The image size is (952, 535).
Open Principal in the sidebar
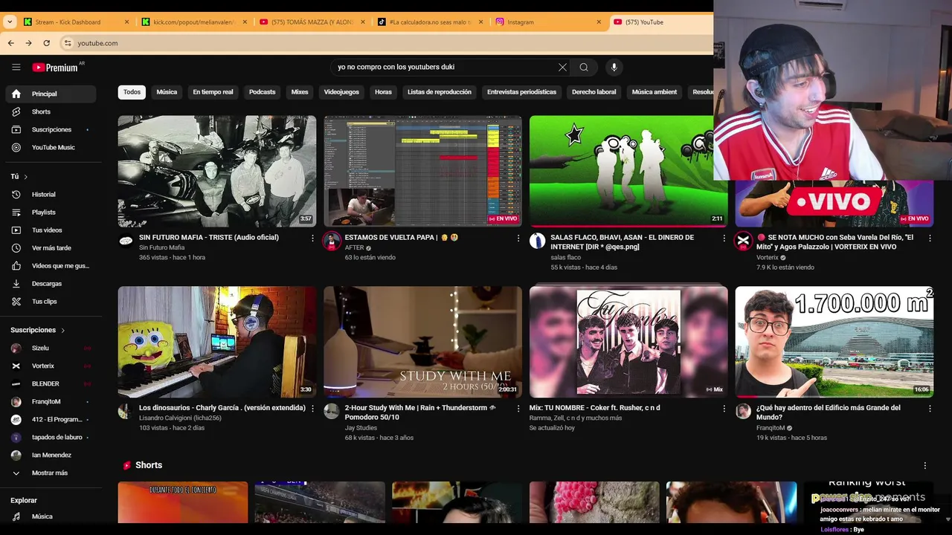pos(51,94)
